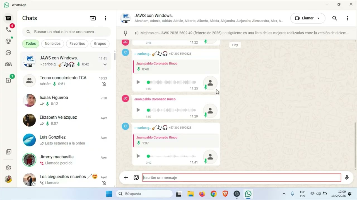Open the Communities icon in sidebar
The image size is (357, 200).
pyautogui.click(x=8, y=64)
